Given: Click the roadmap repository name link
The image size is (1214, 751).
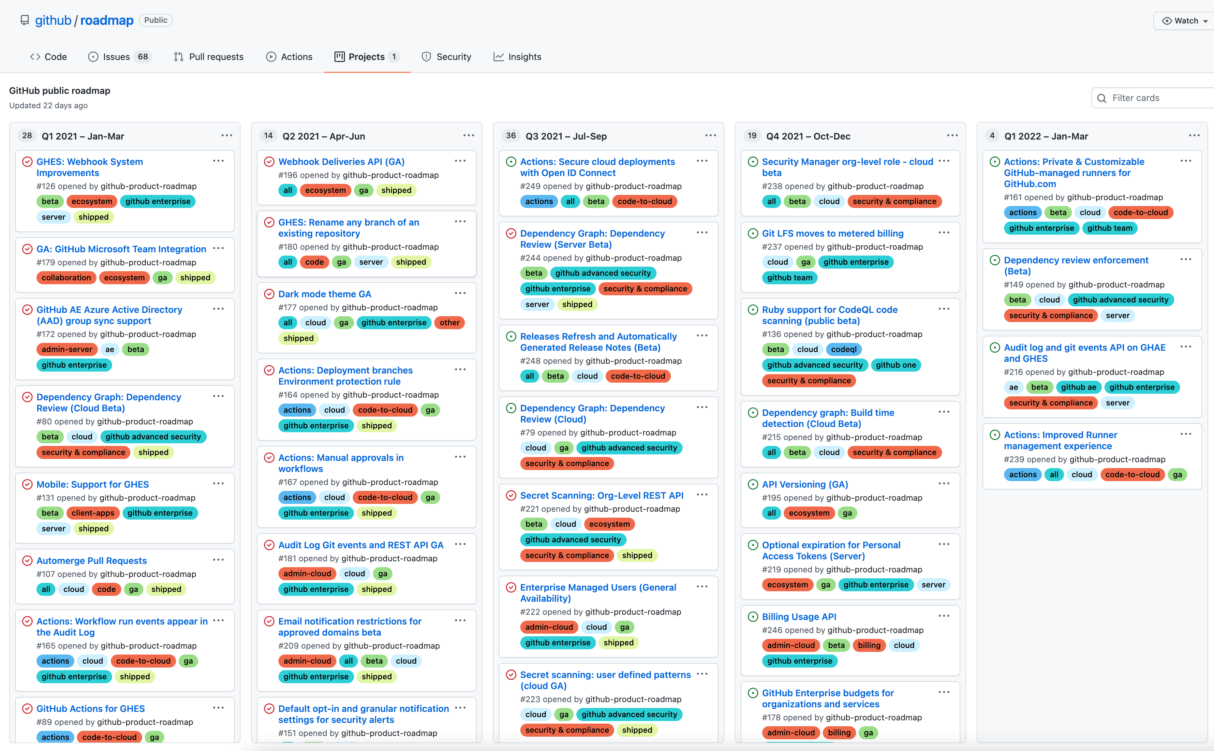Looking at the screenshot, I should coord(107,20).
